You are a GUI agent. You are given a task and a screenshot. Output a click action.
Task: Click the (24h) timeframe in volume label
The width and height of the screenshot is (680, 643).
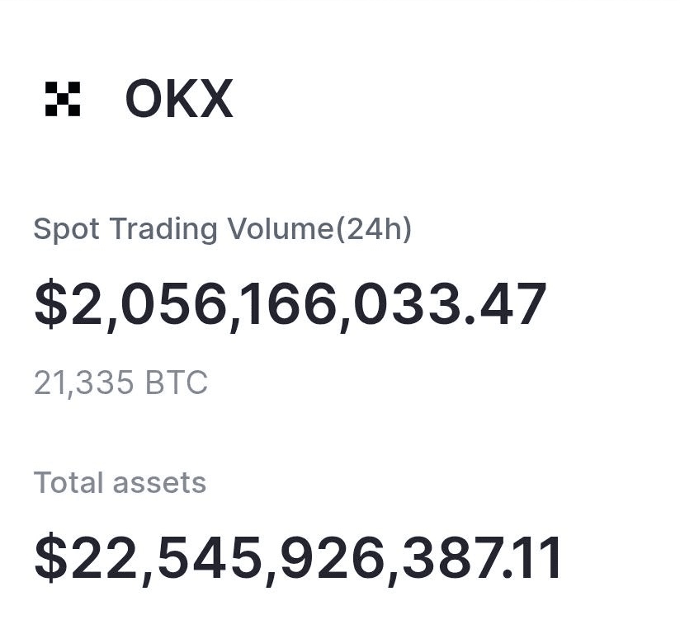(x=374, y=229)
